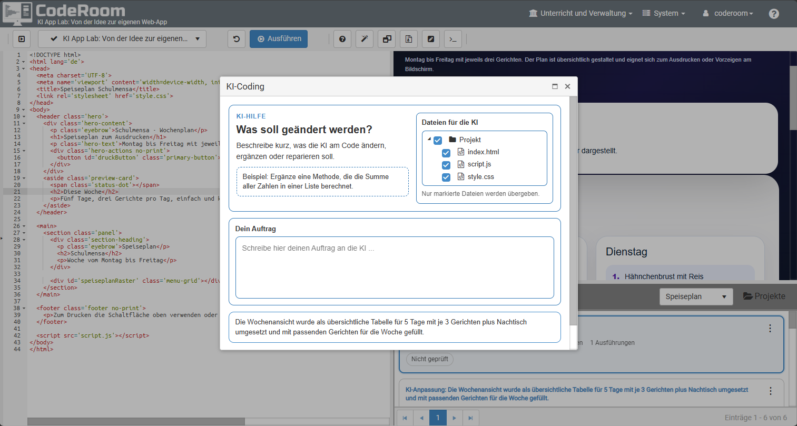Image resolution: width=797 pixels, height=426 pixels.
Task: Click the code editor horizontal scrollbar
Action: coord(136,422)
